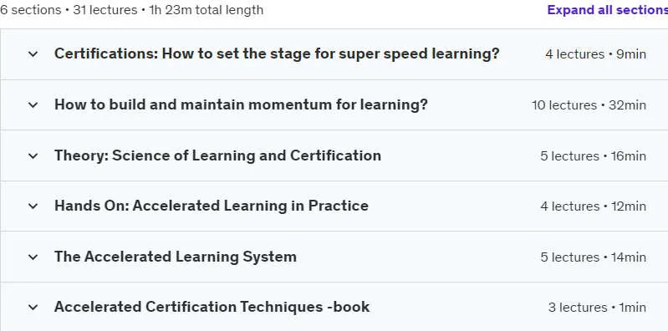Click the '10 lectures • 32min' label
Image resolution: width=668 pixels, height=331 pixels.
(589, 104)
